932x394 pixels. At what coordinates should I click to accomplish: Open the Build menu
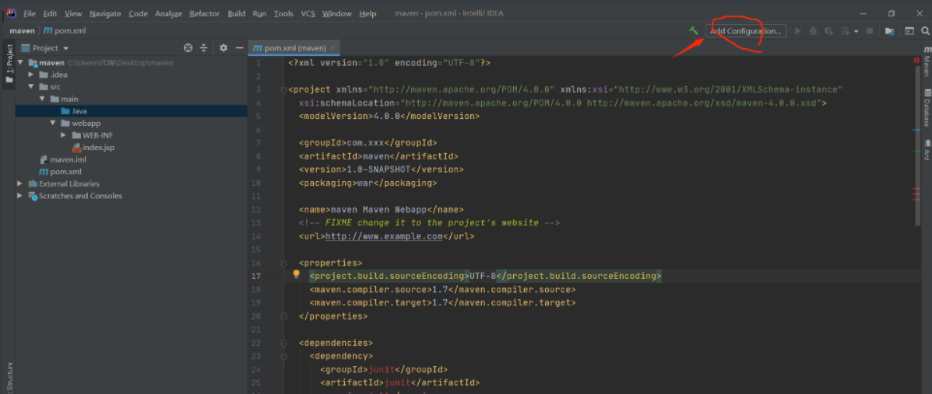tap(237, 14)
